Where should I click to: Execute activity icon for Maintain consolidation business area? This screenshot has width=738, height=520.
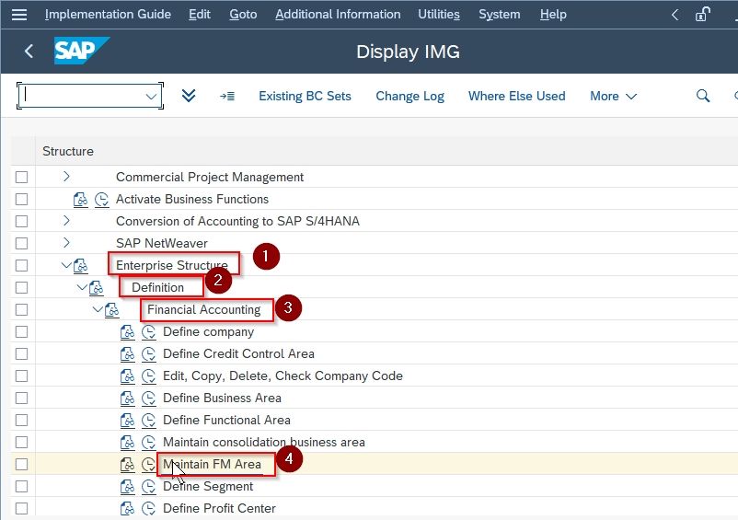(x=149, y=443)
